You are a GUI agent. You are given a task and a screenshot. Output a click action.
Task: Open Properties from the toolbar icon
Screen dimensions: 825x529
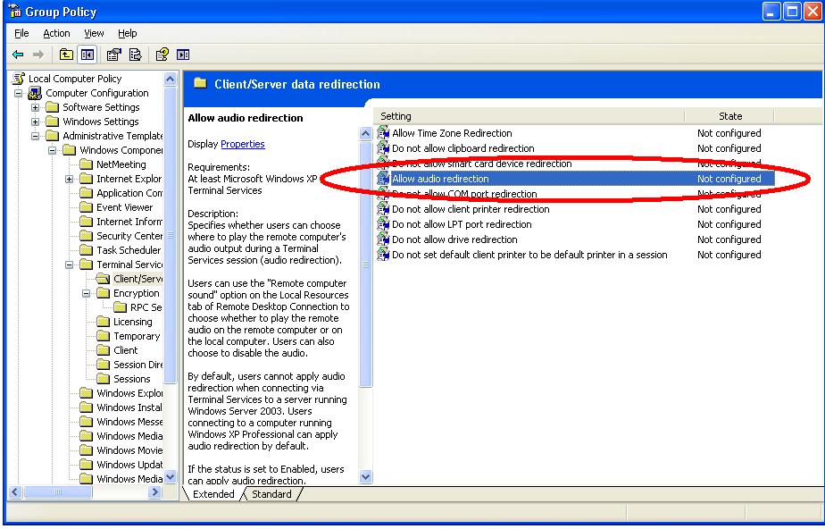[113, 55]
